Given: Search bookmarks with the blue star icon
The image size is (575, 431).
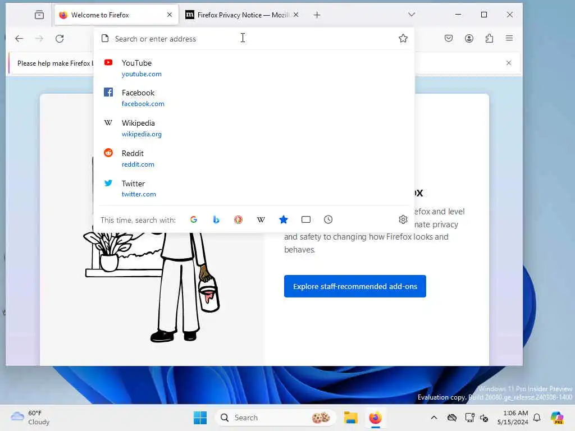Looking at the screenshot, I should 284,219.
